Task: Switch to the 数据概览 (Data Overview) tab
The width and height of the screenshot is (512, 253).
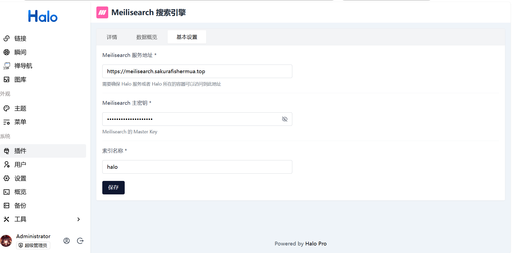Action: point(147,37)
